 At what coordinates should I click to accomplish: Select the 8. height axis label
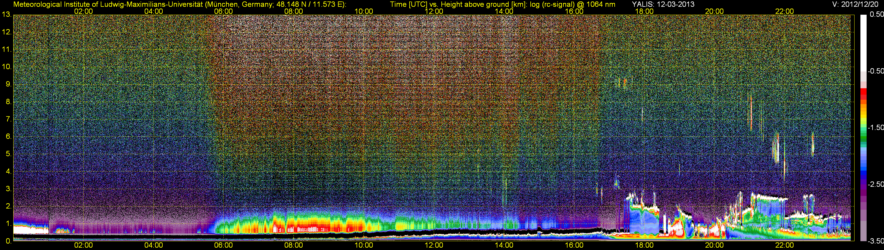tap(9, 102)
